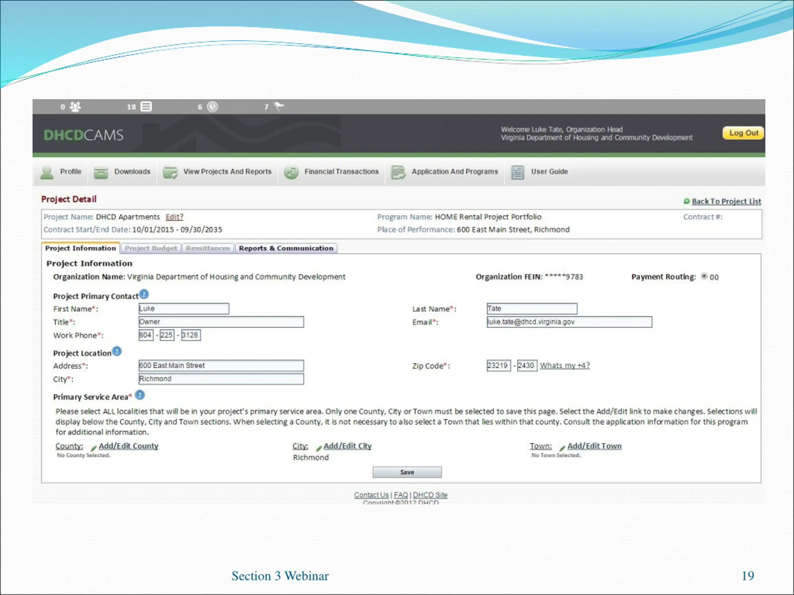Open the Financial Transactions icon
The image size is (794, 595).
(x=291, y=173)
